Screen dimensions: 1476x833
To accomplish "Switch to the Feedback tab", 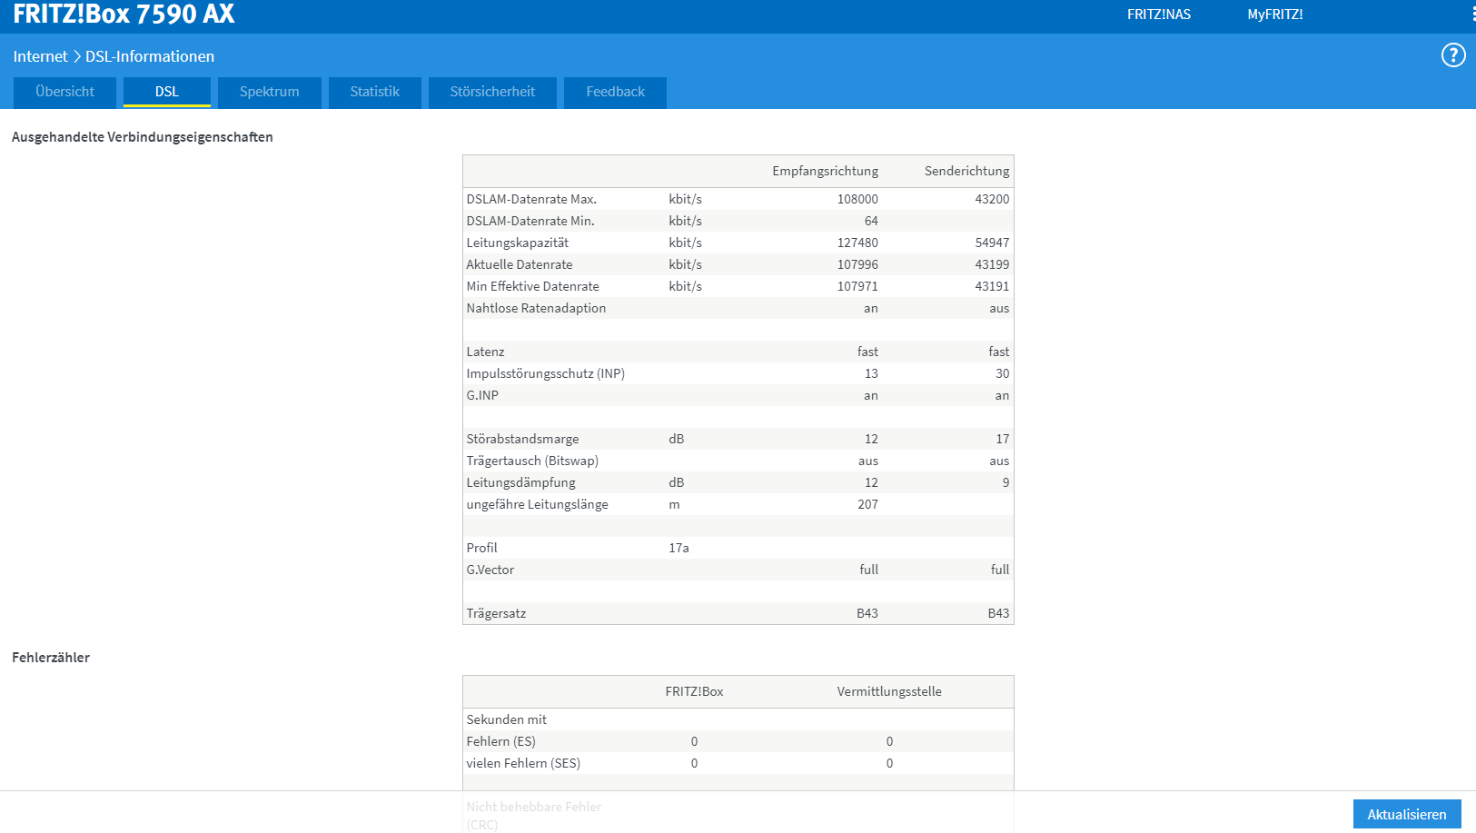I will [x=616, y=92].
